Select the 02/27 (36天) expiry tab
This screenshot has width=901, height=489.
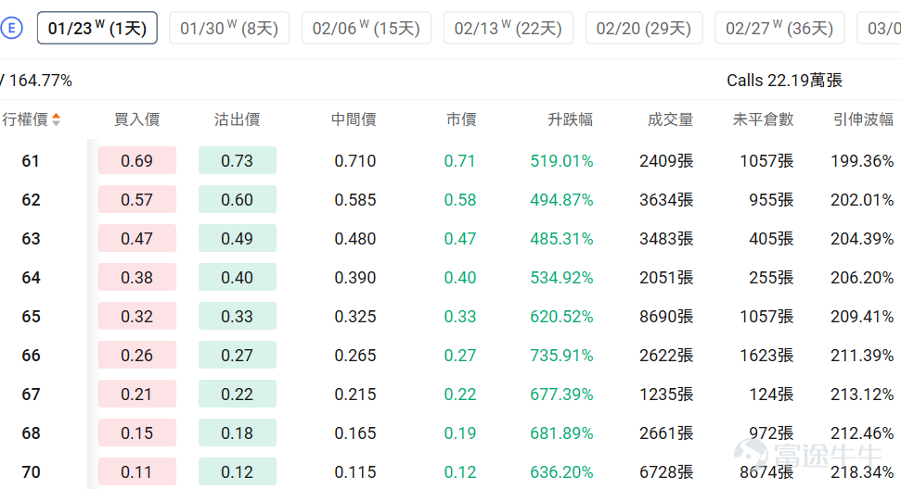(779, 28)
